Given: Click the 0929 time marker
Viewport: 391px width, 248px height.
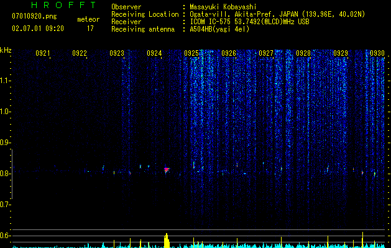Looking at the screenshot, I should click(x=341, y=53).
